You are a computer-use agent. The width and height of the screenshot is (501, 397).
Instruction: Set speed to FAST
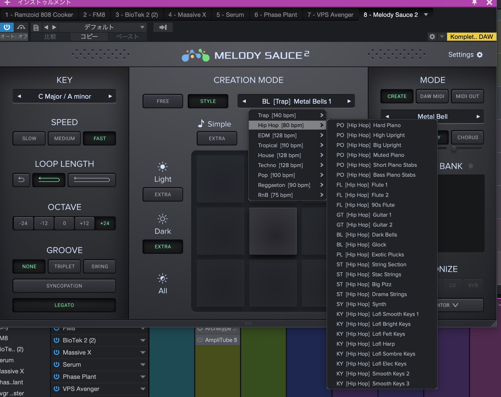(x=100, y=138)
